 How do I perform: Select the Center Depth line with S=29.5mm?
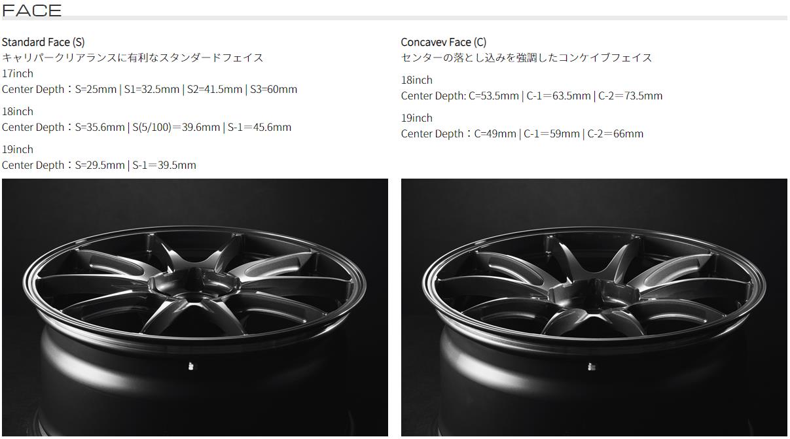click(99, 165)
